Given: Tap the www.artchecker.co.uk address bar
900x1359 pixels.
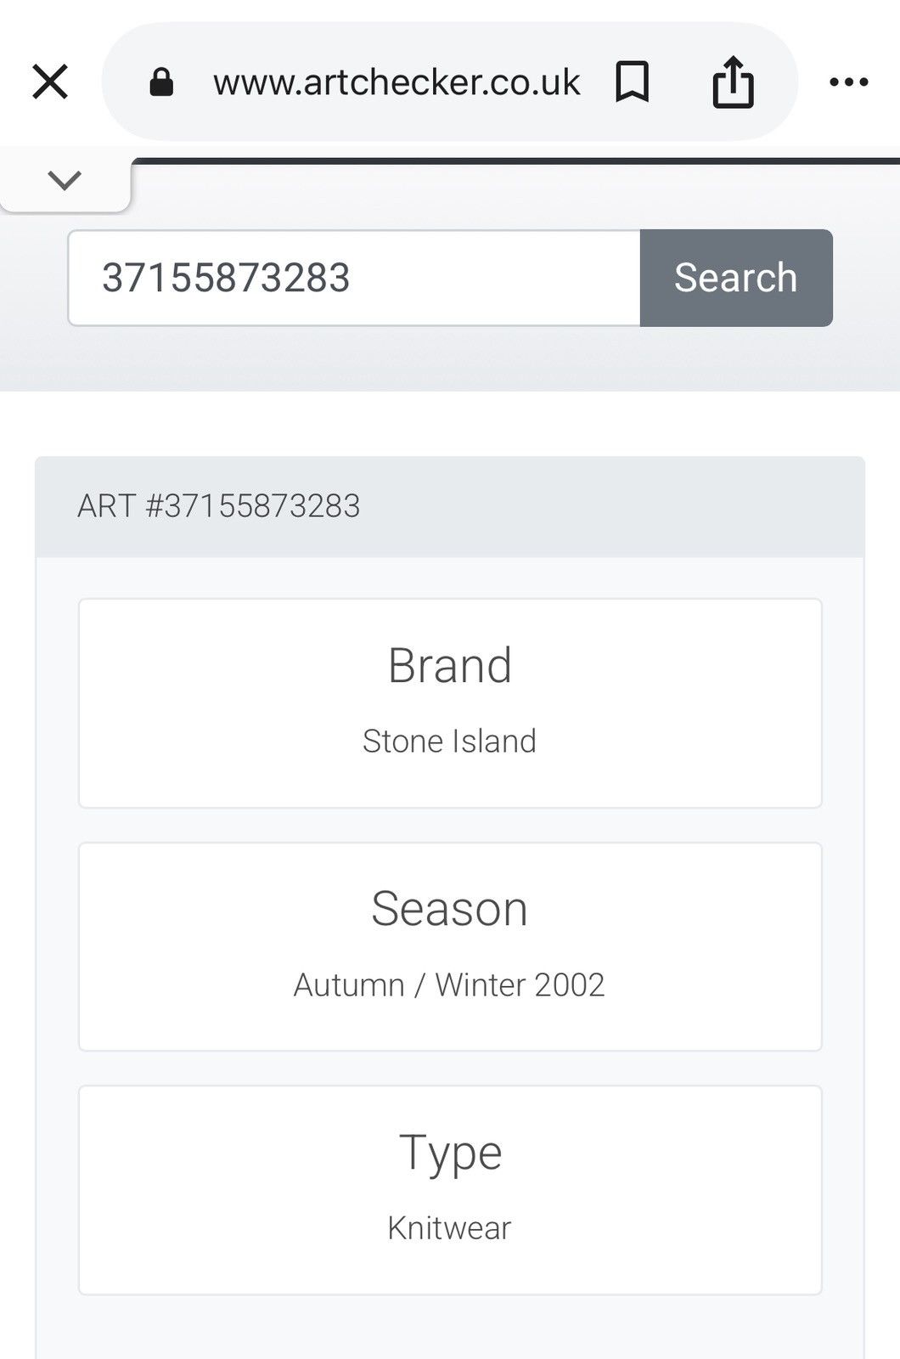Looking at the screenshot, I should (397, 82).
